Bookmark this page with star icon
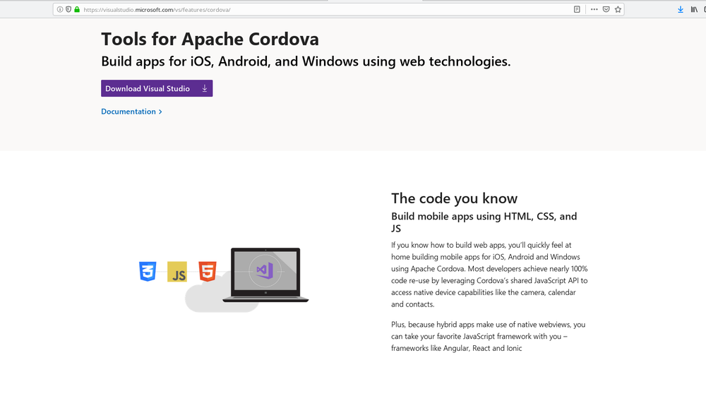The height and width of the screenshot is (396, 706). click(618, 9)
